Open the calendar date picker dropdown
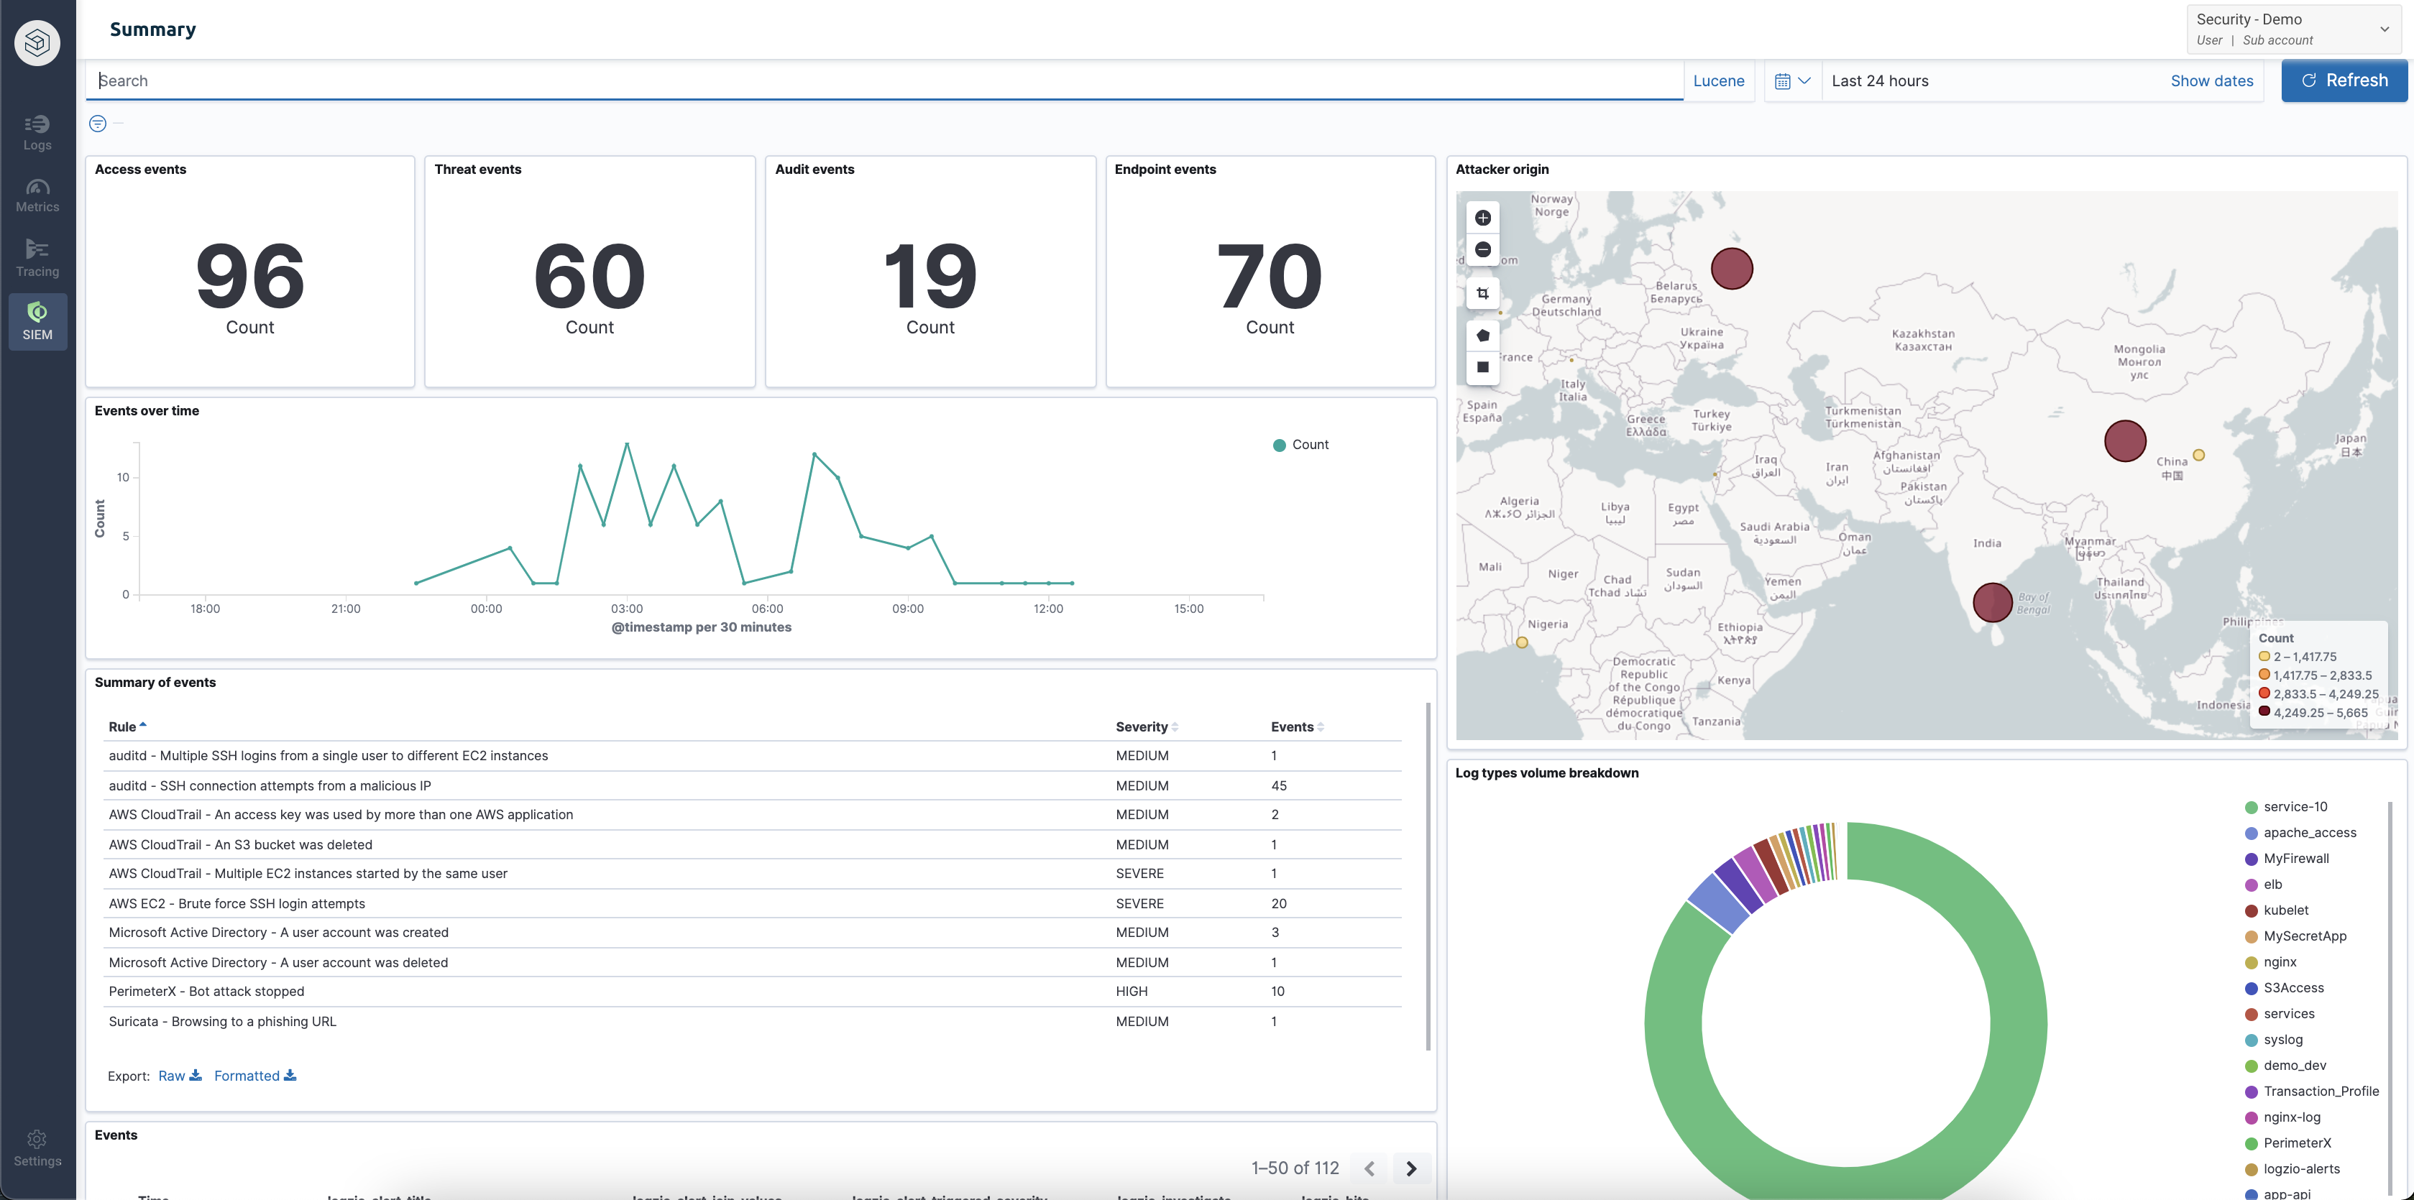 [1791, 80]
